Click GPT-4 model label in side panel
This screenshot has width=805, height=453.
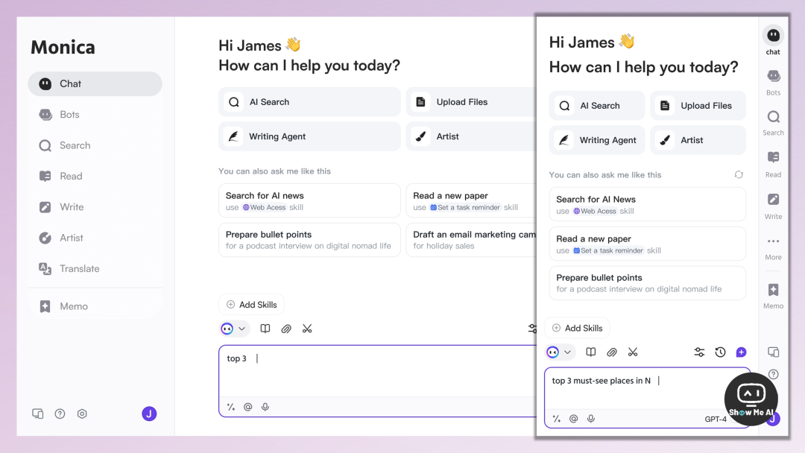[x=716, y=419]
